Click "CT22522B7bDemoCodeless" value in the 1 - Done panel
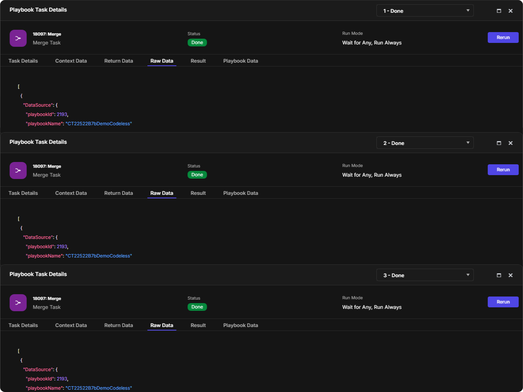The width and height of the screenshot is (523, 392). tap(99, 124)
